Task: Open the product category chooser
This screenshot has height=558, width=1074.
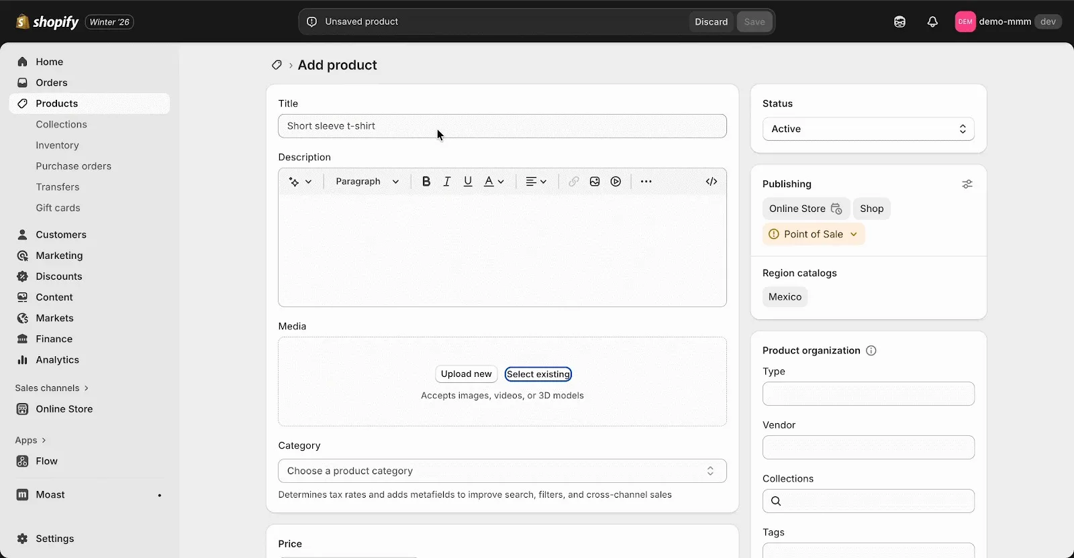Action: pyautogui.click(x=502, y=471)
